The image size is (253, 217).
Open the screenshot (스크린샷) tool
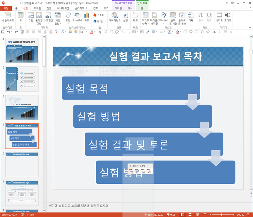[48, 18]
